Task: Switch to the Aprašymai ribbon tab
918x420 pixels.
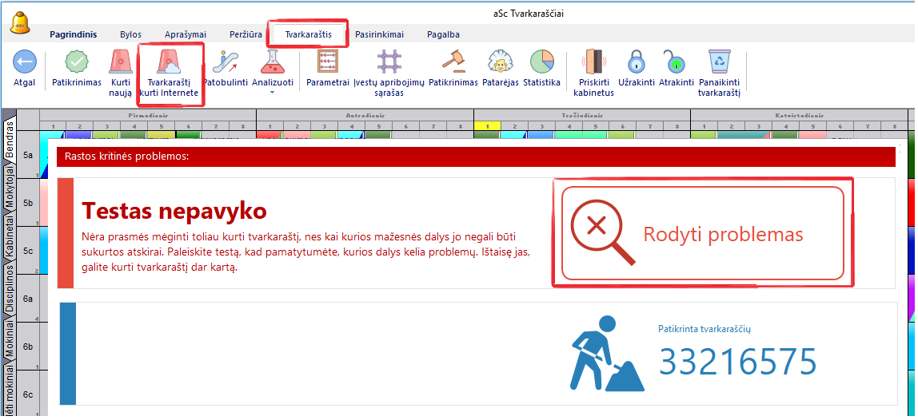Action: click(186, 34)
